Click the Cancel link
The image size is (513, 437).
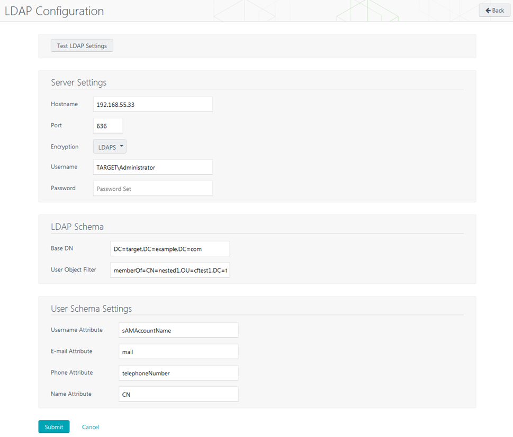click(91, 427)
